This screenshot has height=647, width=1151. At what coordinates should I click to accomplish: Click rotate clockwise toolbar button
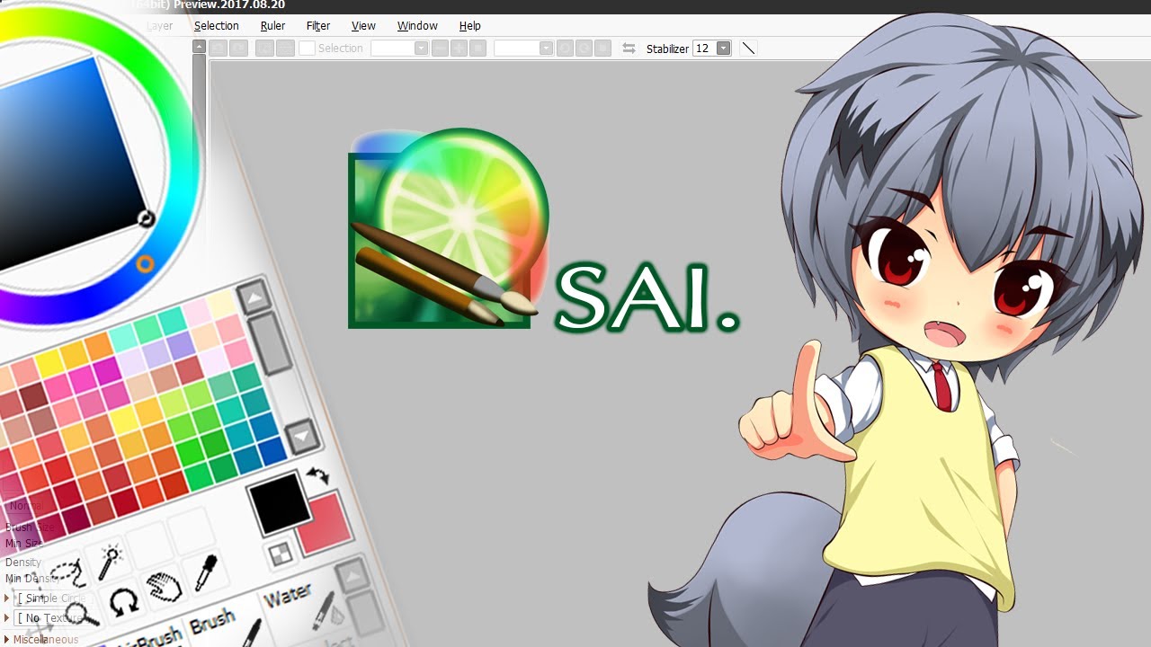pyautogui.click(x=584, y=49)
